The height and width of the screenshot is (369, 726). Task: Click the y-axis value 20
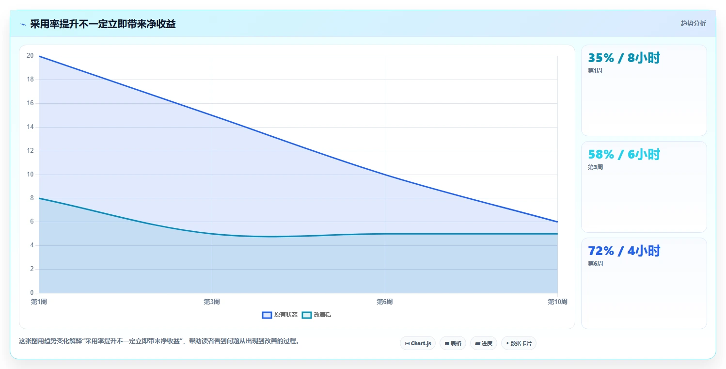point(30,56)
